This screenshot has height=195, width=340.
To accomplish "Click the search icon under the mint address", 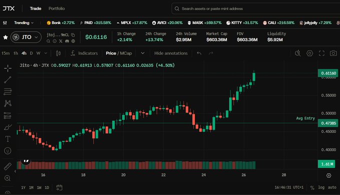I will 49,41.
